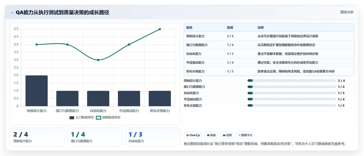
Task: Select the 接口与数据能力 bar in the chart
Action: [67, 98]
